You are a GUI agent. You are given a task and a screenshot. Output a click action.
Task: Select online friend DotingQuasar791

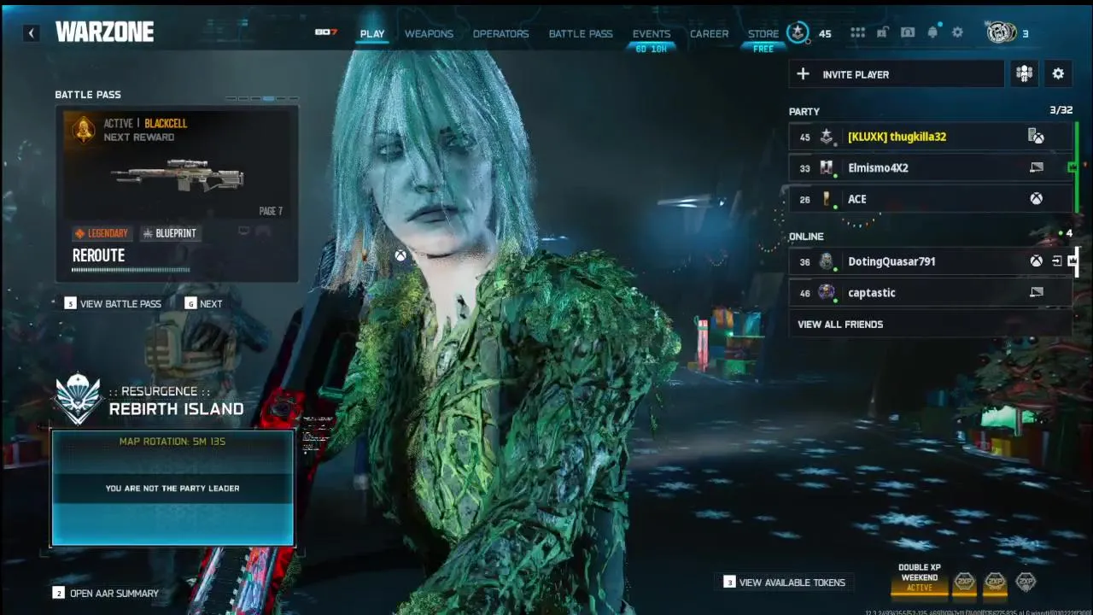(930, 261)
